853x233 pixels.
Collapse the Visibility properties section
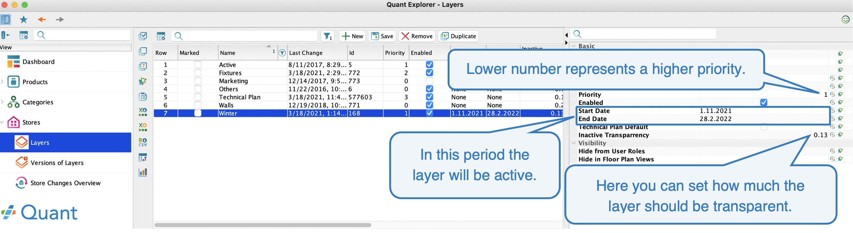574,143
